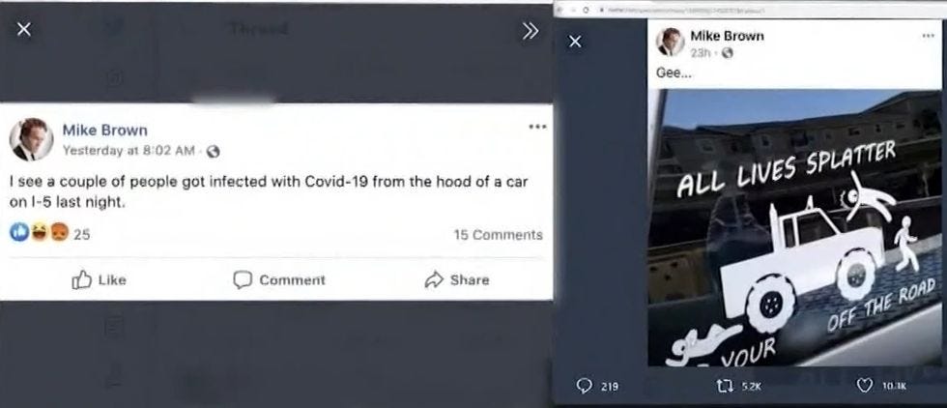Click the Comment button on the post
The height and width of the screenshot is (408, 947).
click(279, 279)
